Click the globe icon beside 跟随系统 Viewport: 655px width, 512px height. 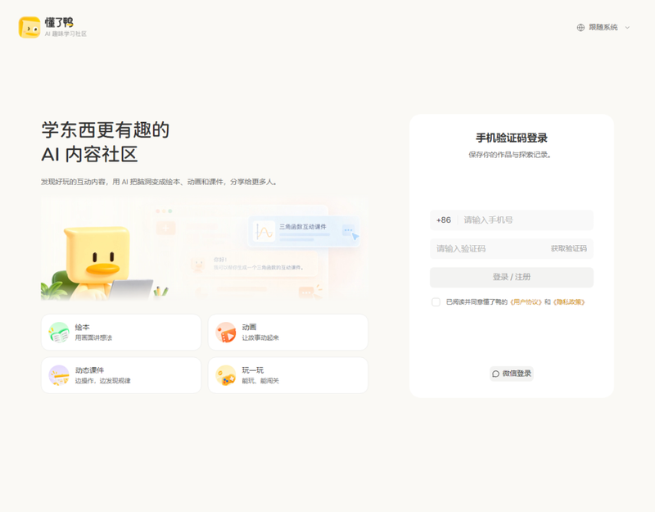[580, 28]
